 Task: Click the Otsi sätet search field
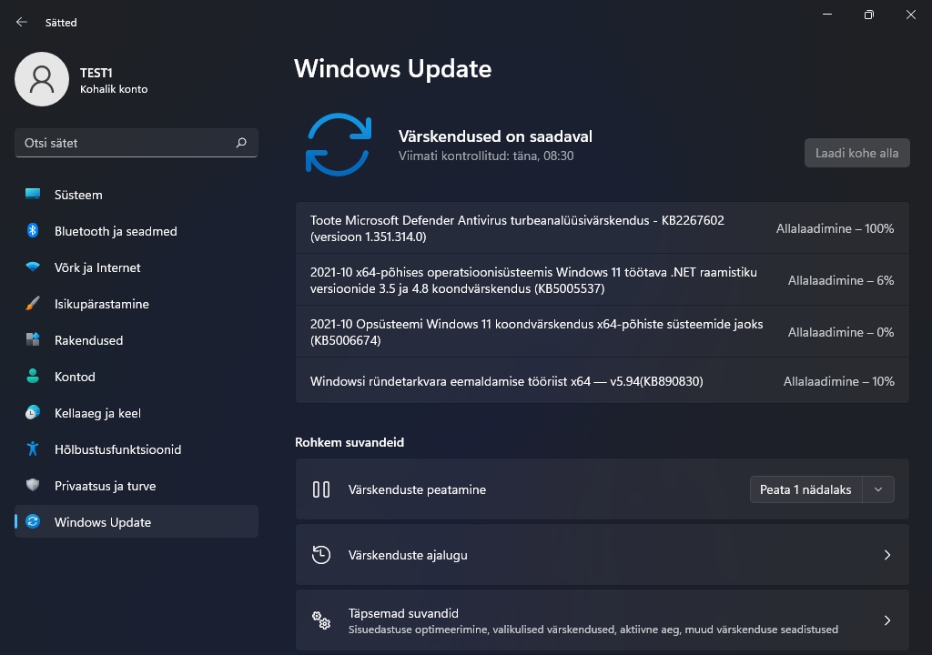click(137, 143)
